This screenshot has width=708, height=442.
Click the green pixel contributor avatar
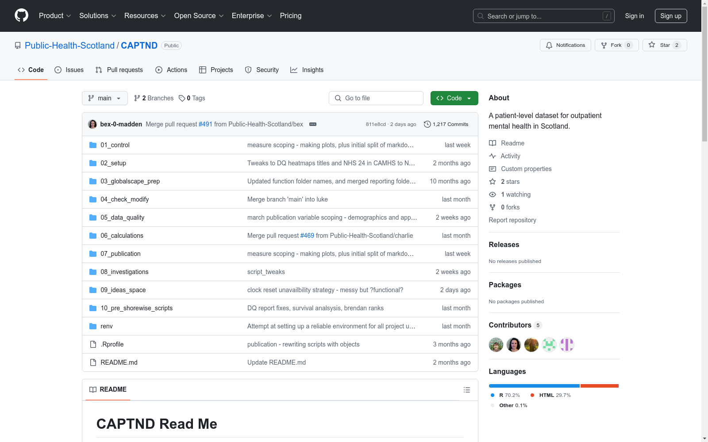click(x=549, y=344)
